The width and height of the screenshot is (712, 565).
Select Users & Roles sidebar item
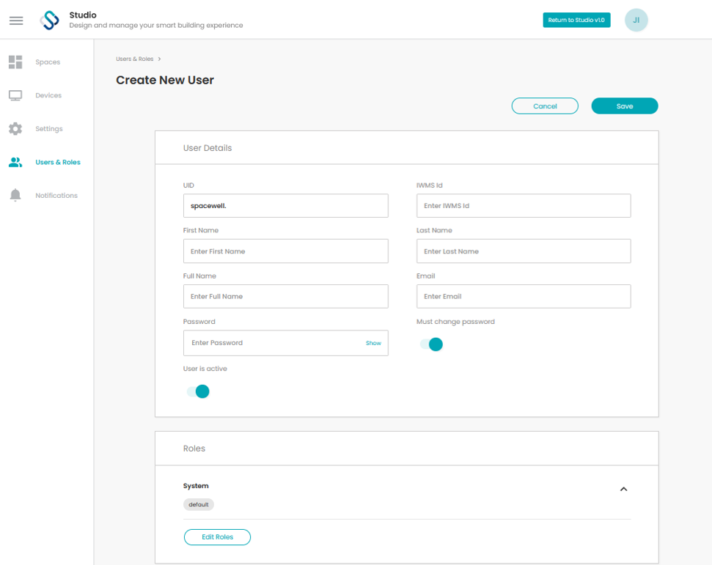[58, 162]
